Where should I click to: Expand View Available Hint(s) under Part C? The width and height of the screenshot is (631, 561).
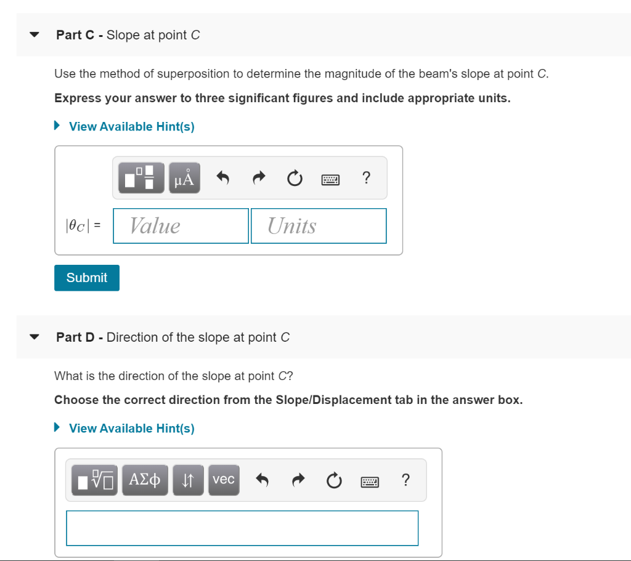[131, 126]
